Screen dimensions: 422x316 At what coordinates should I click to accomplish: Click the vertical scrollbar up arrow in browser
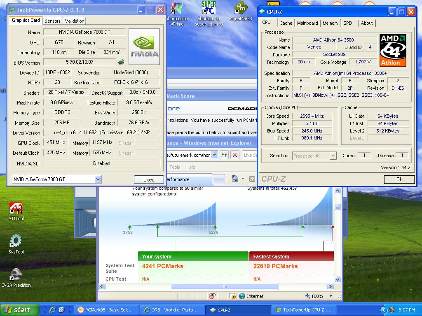click(x=338, y=191)
